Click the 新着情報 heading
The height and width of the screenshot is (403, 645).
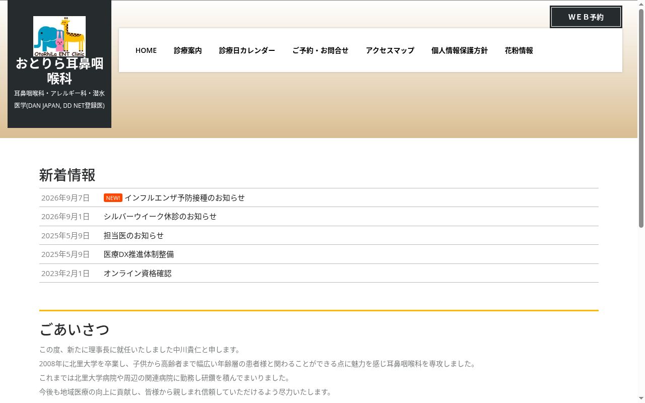68,175
